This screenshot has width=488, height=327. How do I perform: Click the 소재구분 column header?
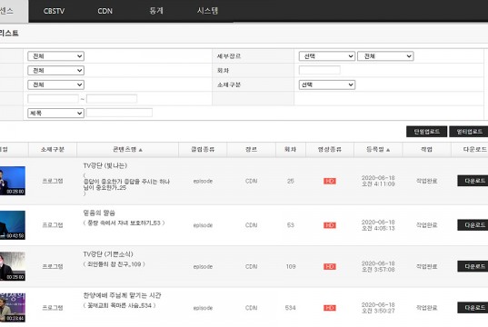53,149
